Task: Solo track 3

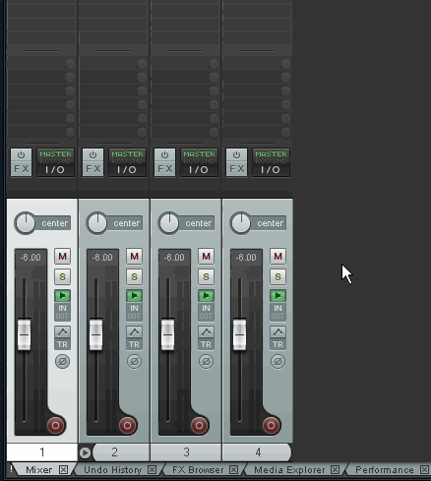Action: (x=206, y=276)
